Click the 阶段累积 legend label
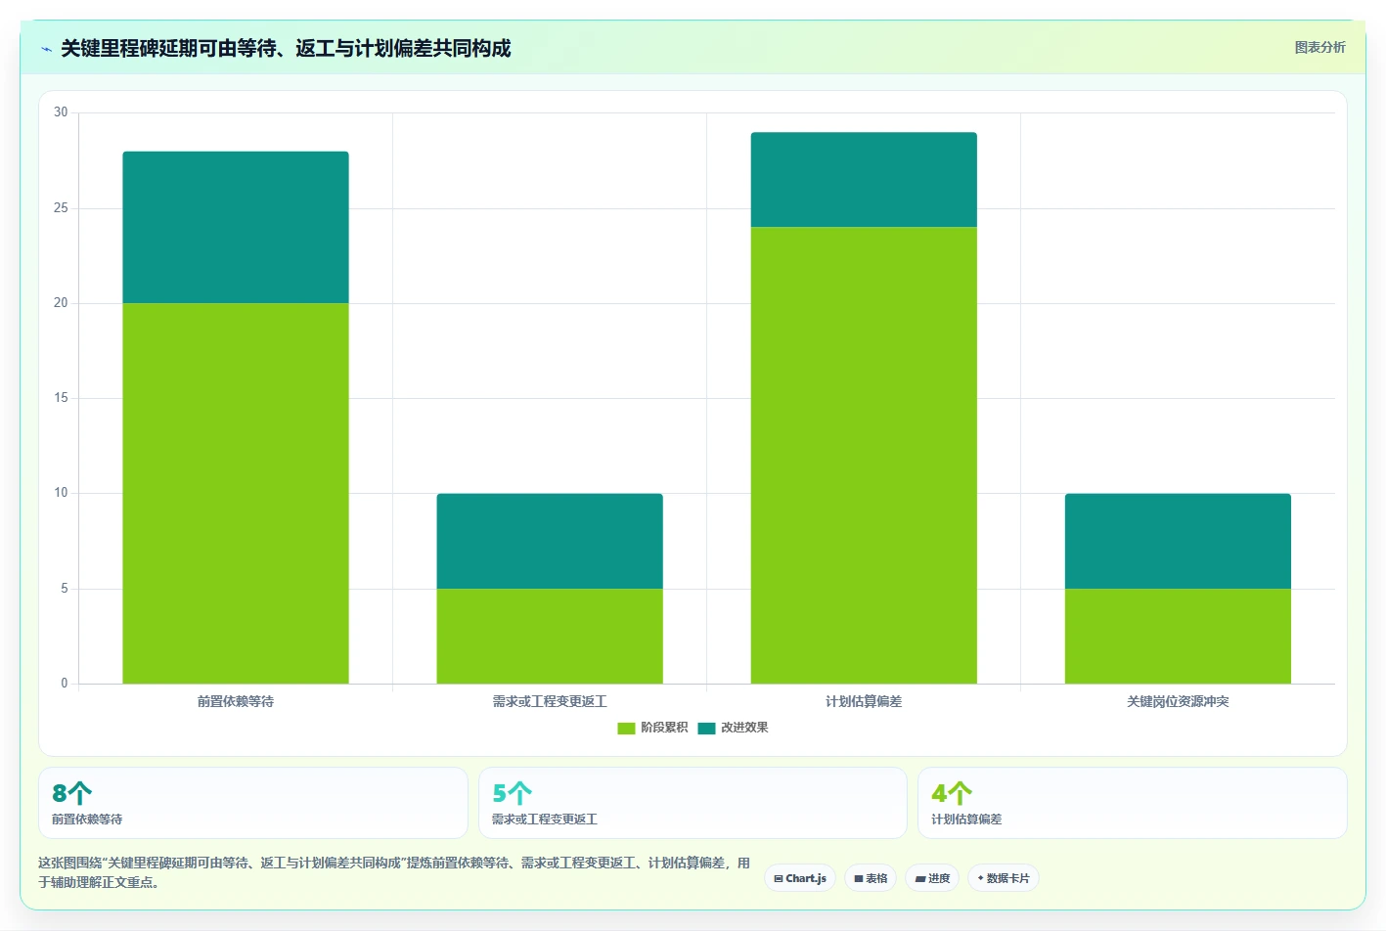Viewport: 1386px width, 931px height. tap(664, 728)
